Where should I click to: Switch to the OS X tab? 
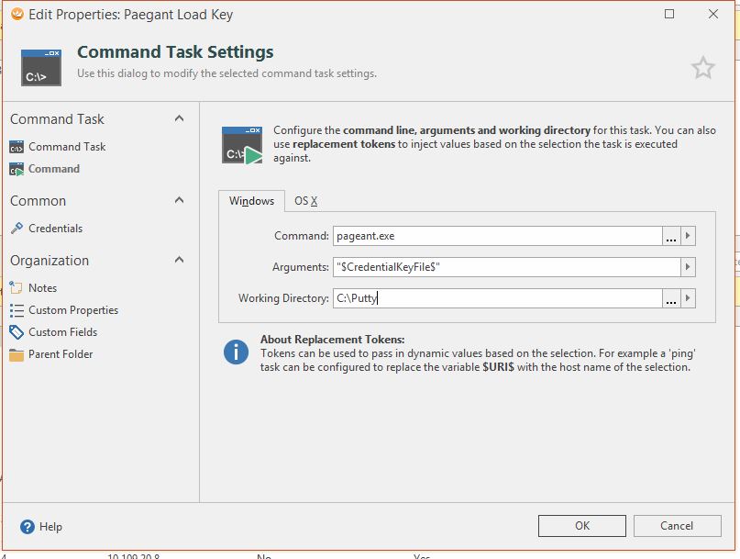305,201
